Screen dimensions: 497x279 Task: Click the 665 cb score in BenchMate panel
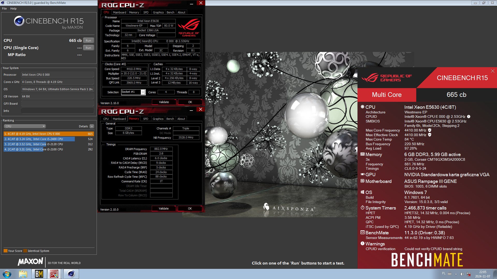coord(456,95)
